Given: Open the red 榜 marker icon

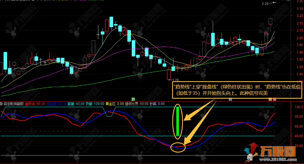Looking at the screenshot, I should point(270,99).
